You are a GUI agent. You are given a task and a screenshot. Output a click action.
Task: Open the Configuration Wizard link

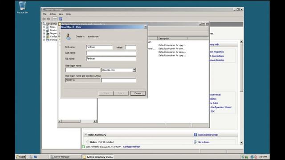221,107
